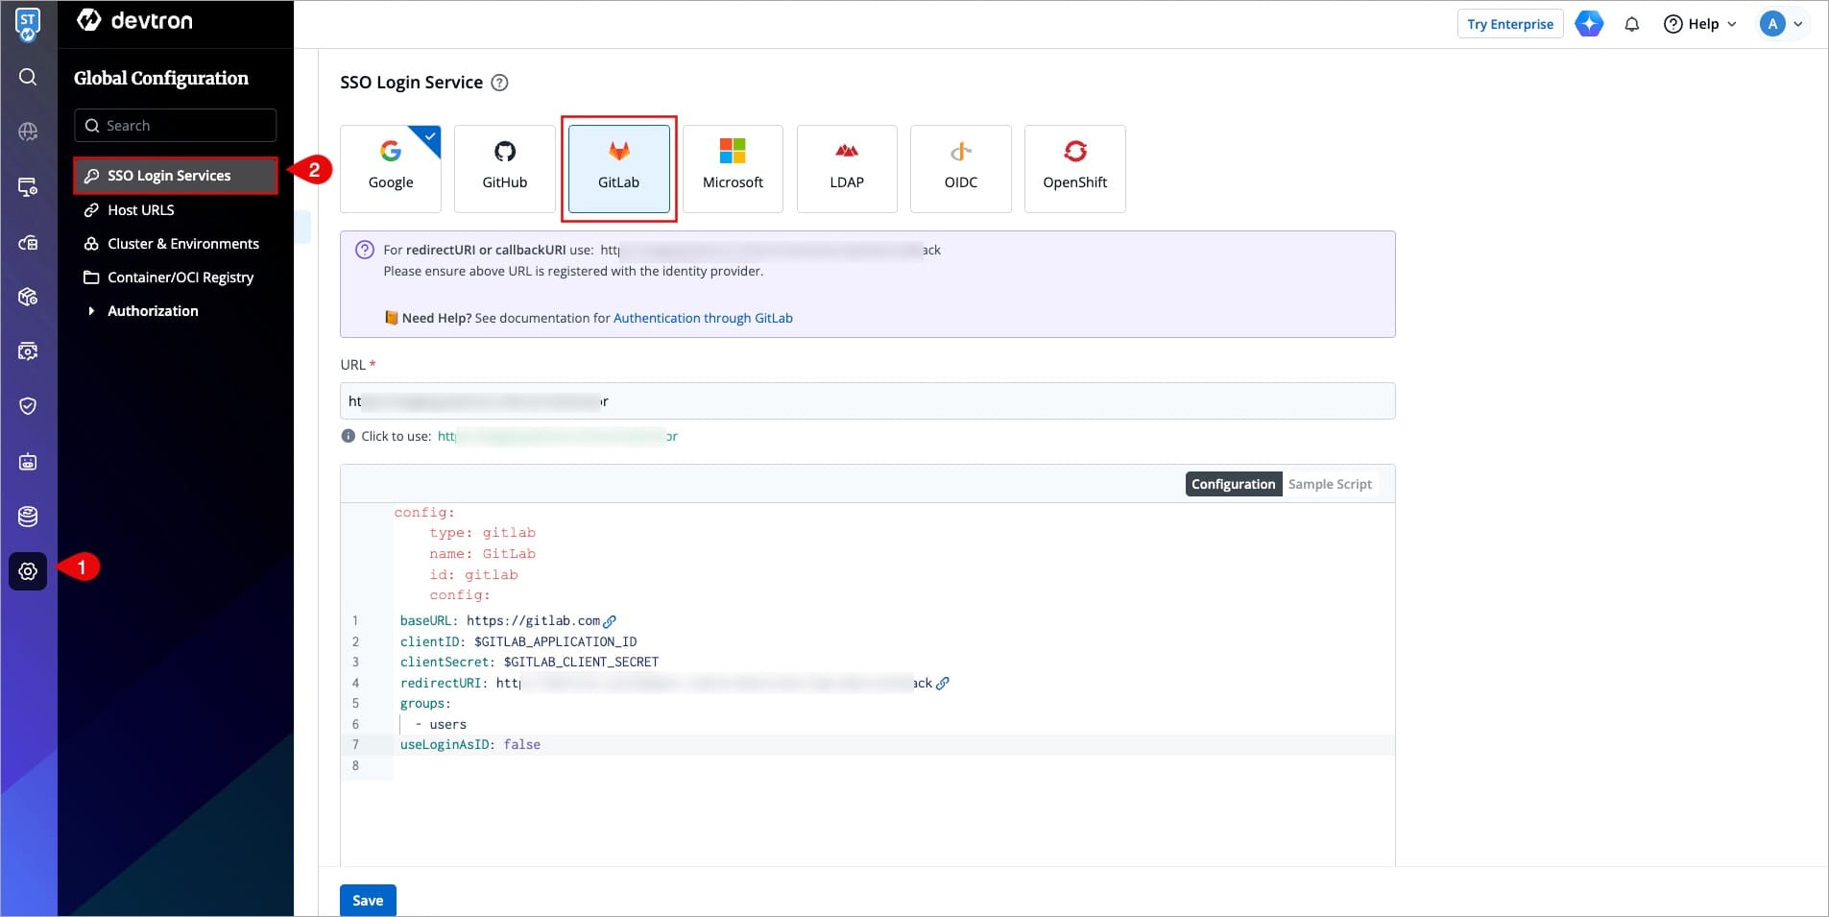Select GitHub SSO provider tile
This screenshot has height=917, width=1829.
(x=504, y=168)
